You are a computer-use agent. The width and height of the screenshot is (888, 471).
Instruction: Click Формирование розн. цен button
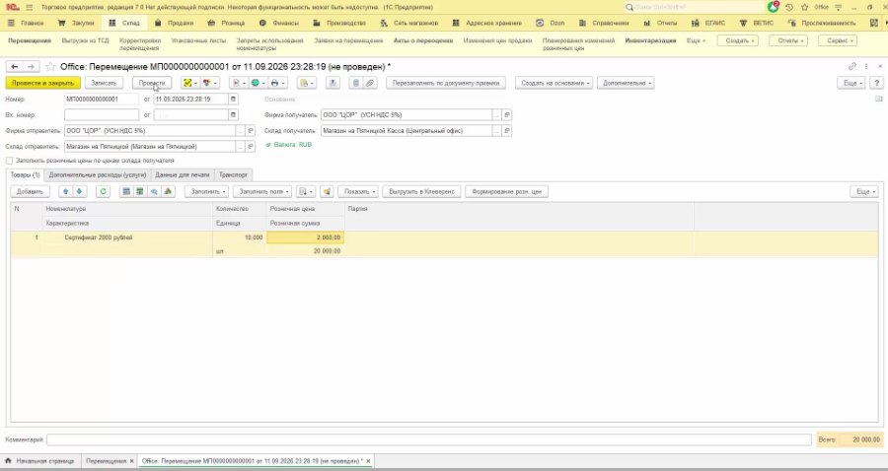click(x=506, y=192)
